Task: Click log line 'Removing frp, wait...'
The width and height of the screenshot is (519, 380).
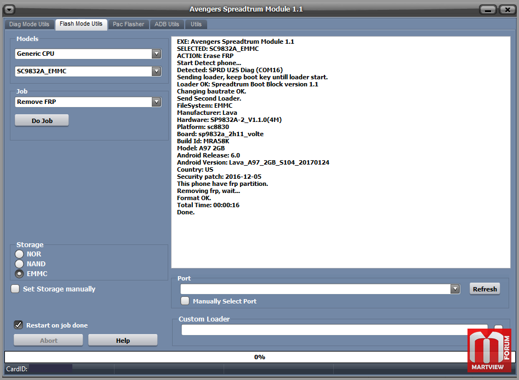Action: (208, 191)
